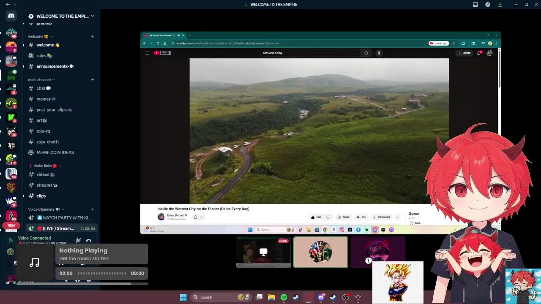This screenshot has height=304, width=541.
Task: Open the videos channel
Action: point(61,174)
